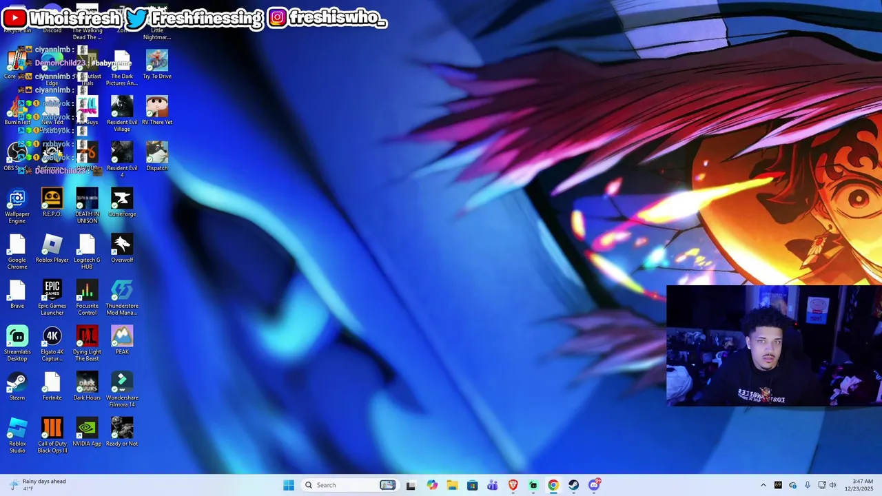Focus the taskbar Search box
The image size is (882, 496).
(350, 485)
